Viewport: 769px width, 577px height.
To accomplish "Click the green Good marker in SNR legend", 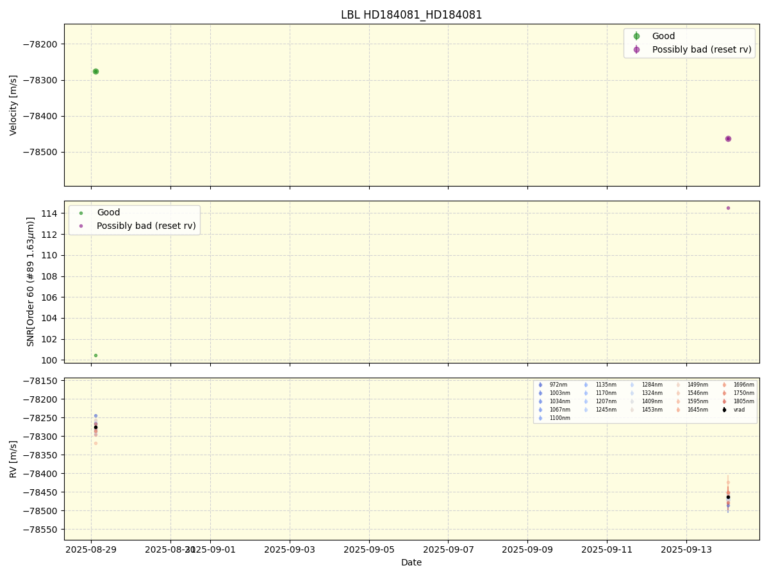I will coord(81,213).
